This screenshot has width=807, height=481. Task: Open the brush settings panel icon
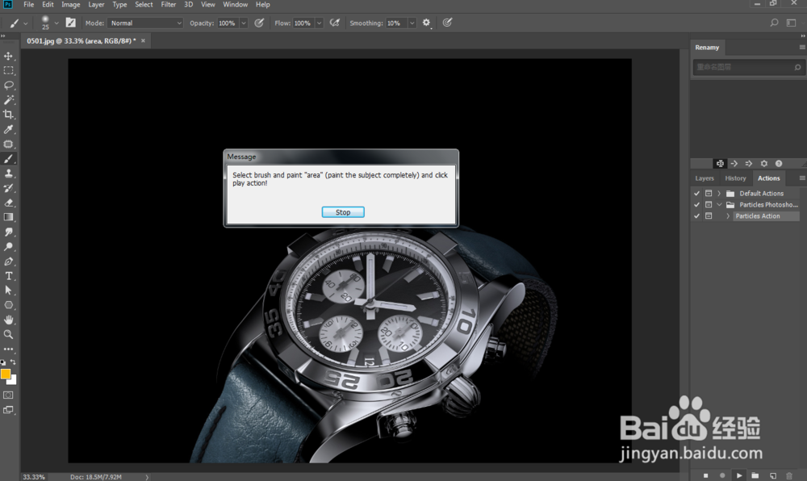pos(70,23)
